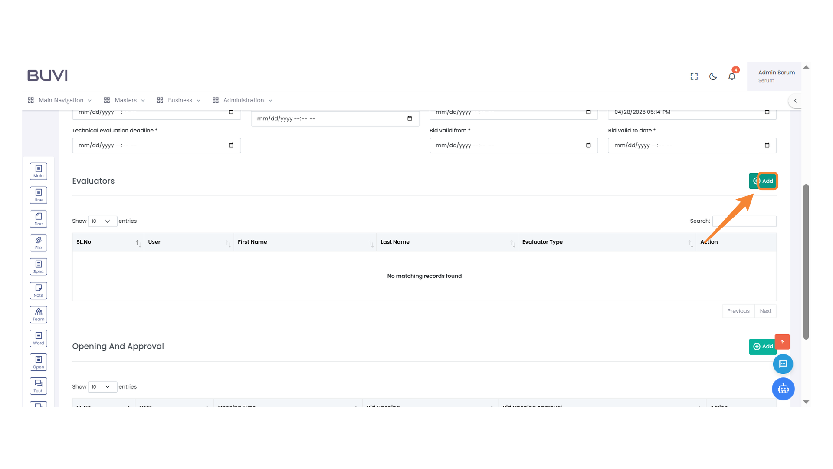Image resolution: width=833 pixels, height=469 pixels.
Task: Click the Team sidebar icon
Action: coord(38,314)
